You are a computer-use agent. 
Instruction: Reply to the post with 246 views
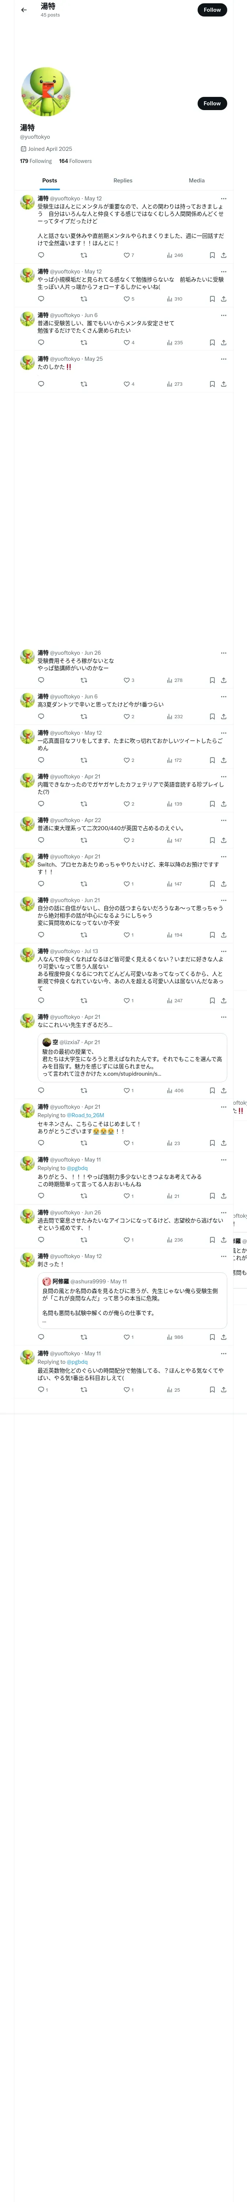click(41, 255)
